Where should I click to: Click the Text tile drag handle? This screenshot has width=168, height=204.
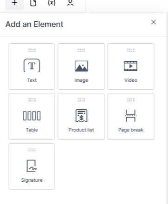[32, 50]
